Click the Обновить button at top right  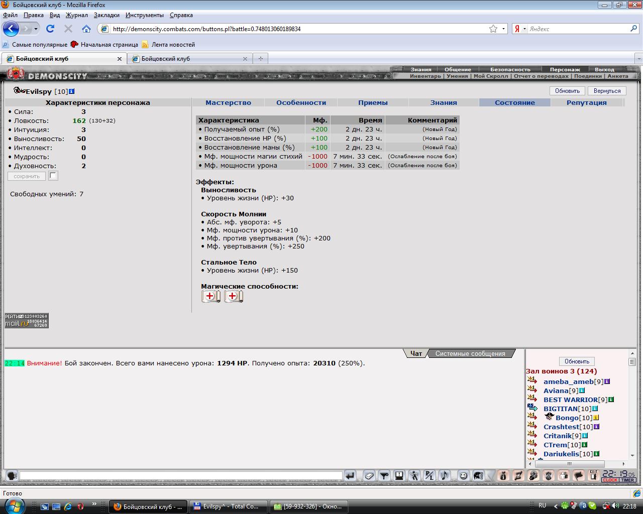pyautogui.click(x=567, y=91)
